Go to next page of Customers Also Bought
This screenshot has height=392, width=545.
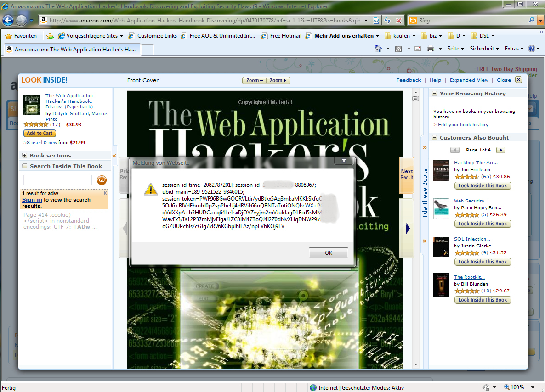(x=501, y=150)
